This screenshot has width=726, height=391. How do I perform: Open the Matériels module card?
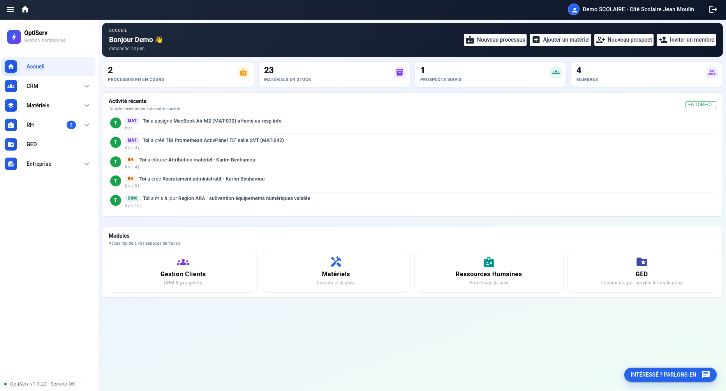pos(336,271)
